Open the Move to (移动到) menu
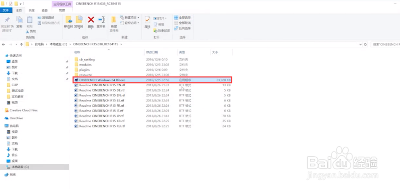This screenshot has height=189, width=400. [x=68, y=22]
